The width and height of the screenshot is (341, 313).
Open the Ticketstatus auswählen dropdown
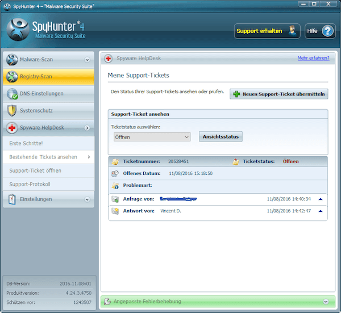click(x=152, y=137)
